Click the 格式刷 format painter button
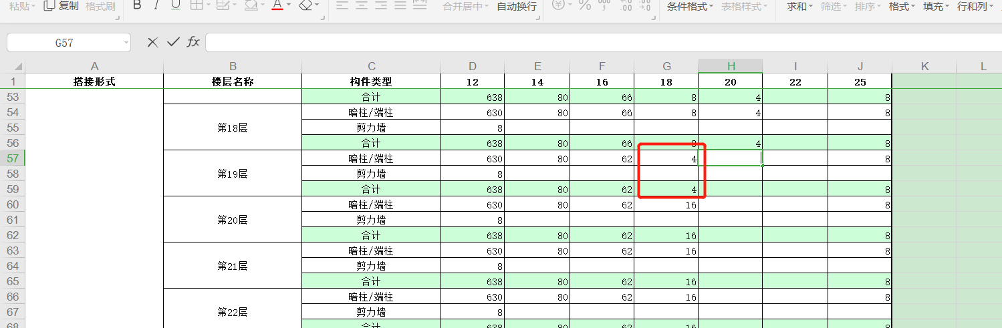1002x328 pixels. 100,6
